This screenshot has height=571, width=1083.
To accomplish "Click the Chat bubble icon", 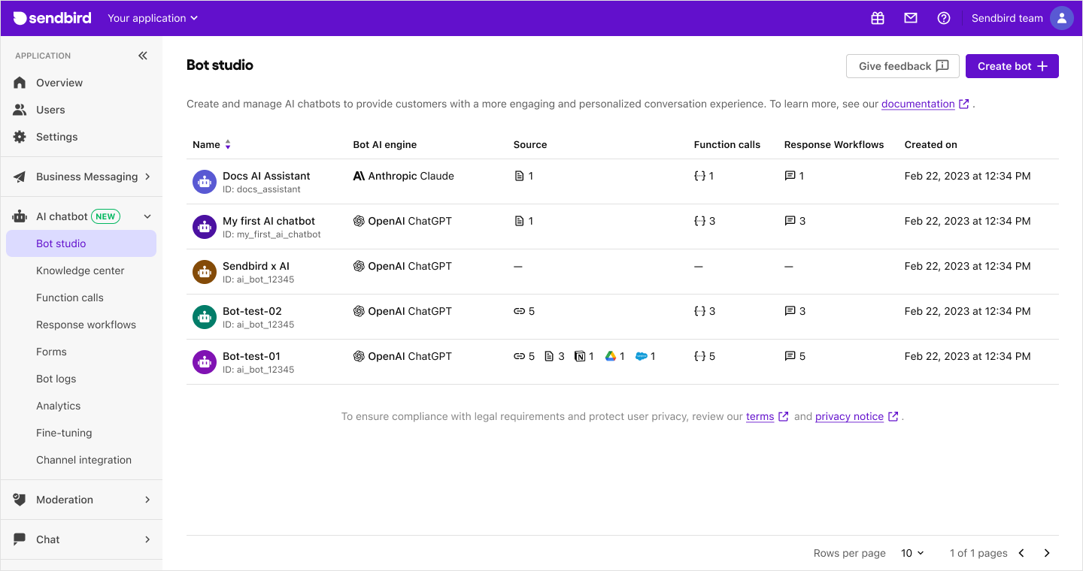I will point(20,539).
